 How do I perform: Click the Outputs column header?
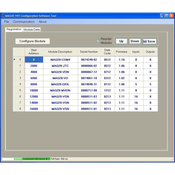pos(150,52)
